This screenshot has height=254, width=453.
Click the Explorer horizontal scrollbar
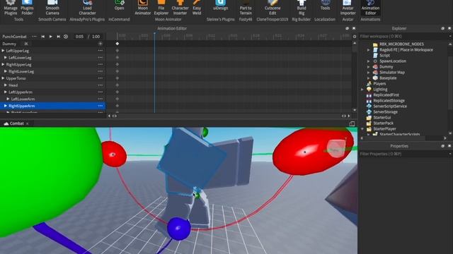point(395,138)
